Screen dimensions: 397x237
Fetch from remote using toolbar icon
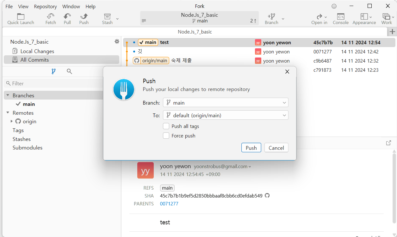pos(51,19)
